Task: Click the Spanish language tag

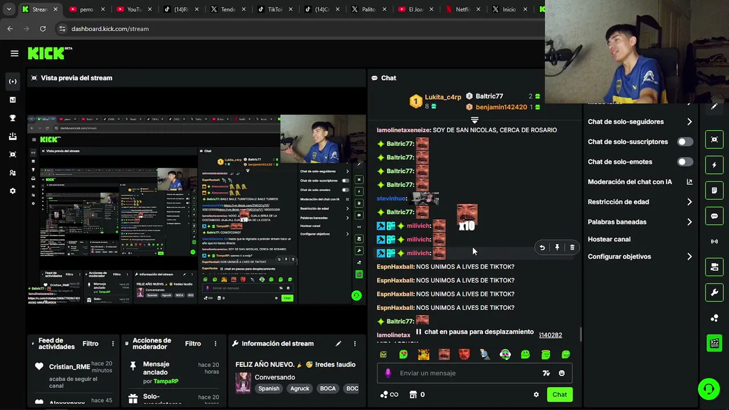Action: click(x=269, y=388)
